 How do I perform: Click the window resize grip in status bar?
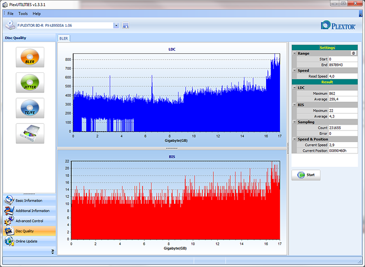(x=360, y=262)
